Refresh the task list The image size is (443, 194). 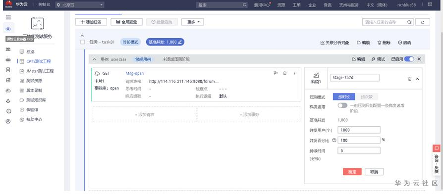423,22
